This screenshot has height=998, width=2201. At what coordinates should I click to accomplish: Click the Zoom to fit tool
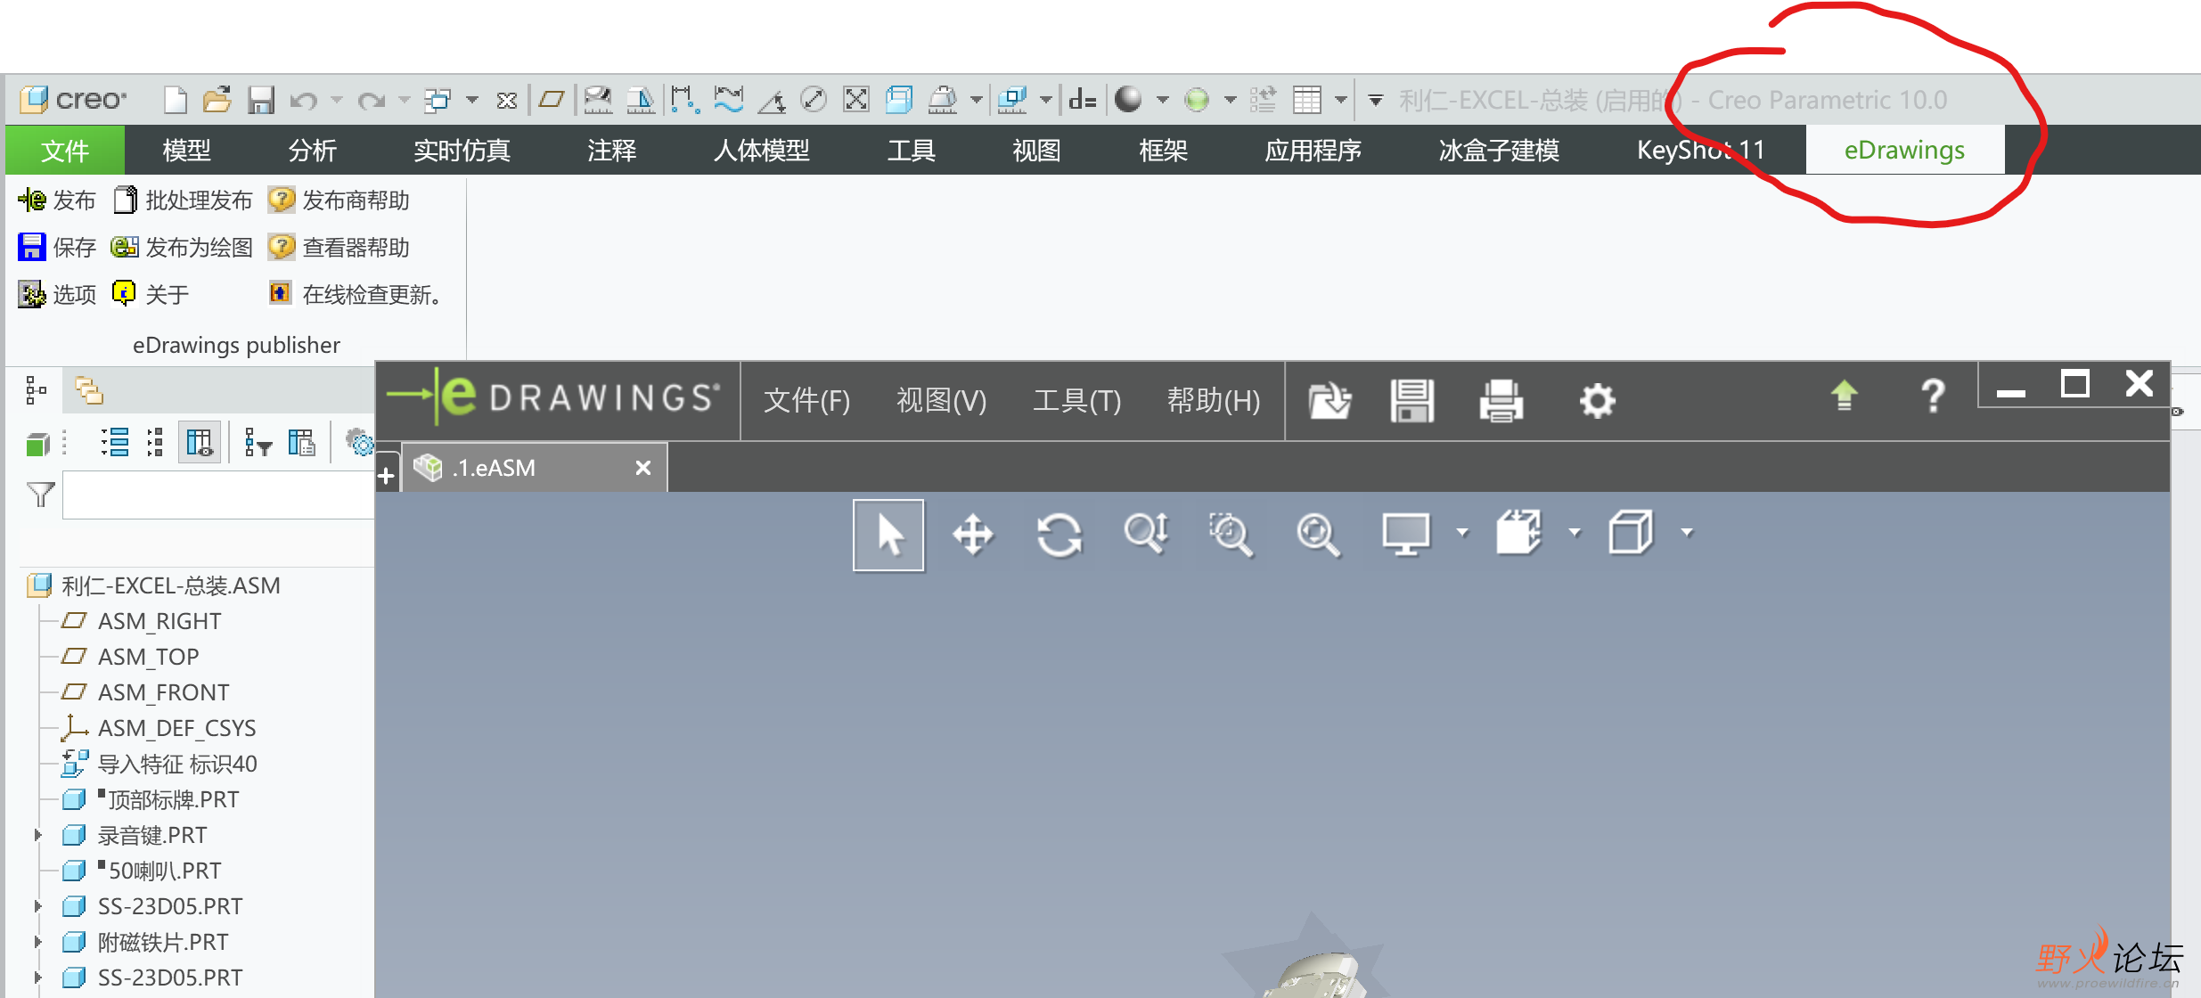1317,535
